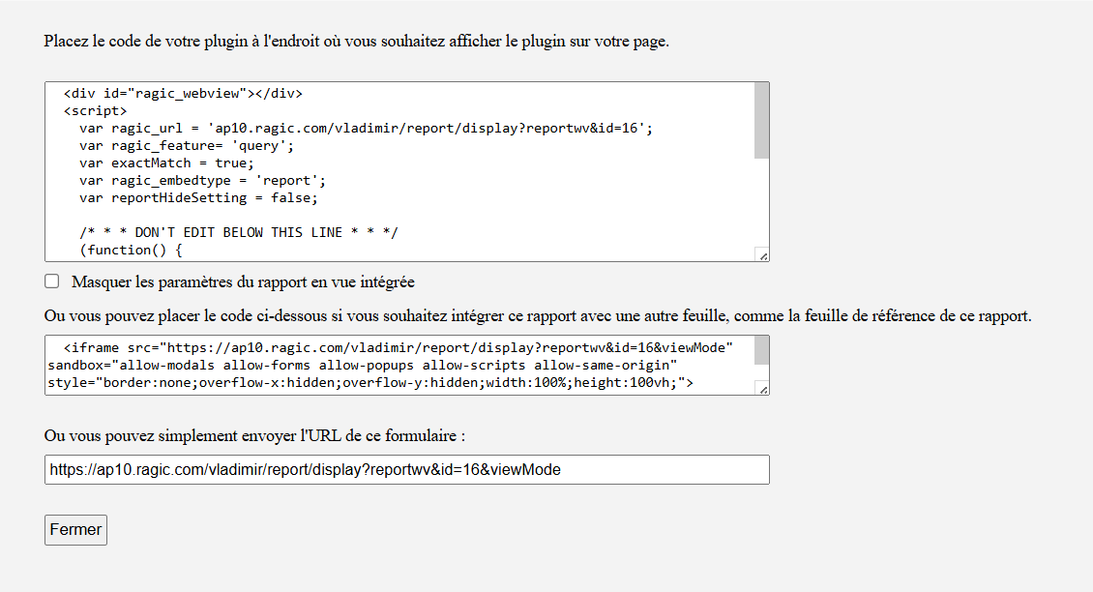Click the plugin code textarea scrollbar thumb
Screen dimensions: 1093x592
pos(761,120)
